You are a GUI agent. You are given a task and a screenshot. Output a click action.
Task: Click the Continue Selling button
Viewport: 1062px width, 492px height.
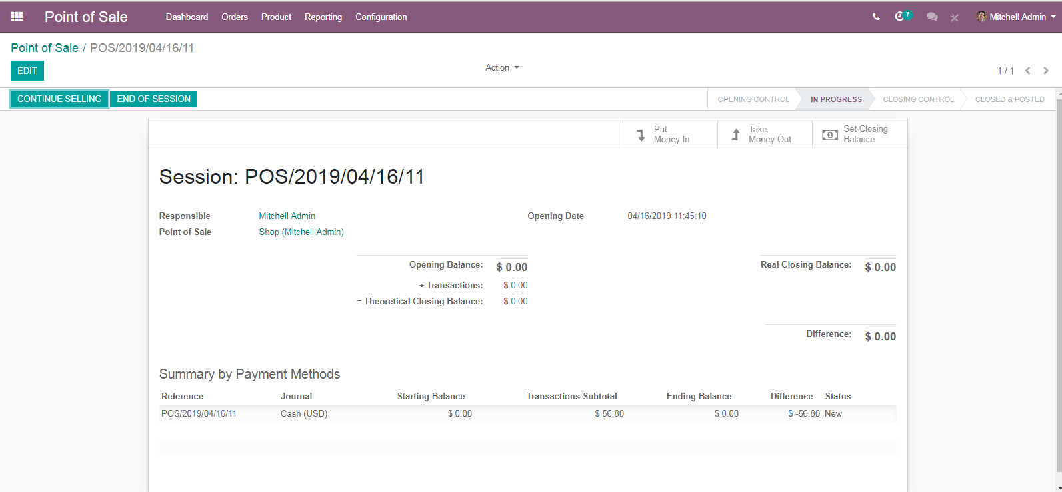point(59,99)
